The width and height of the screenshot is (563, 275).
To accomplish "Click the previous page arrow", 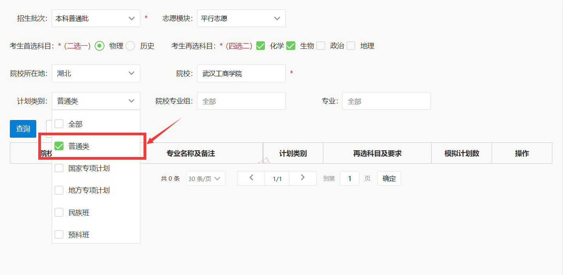I will tap(251, 178).
